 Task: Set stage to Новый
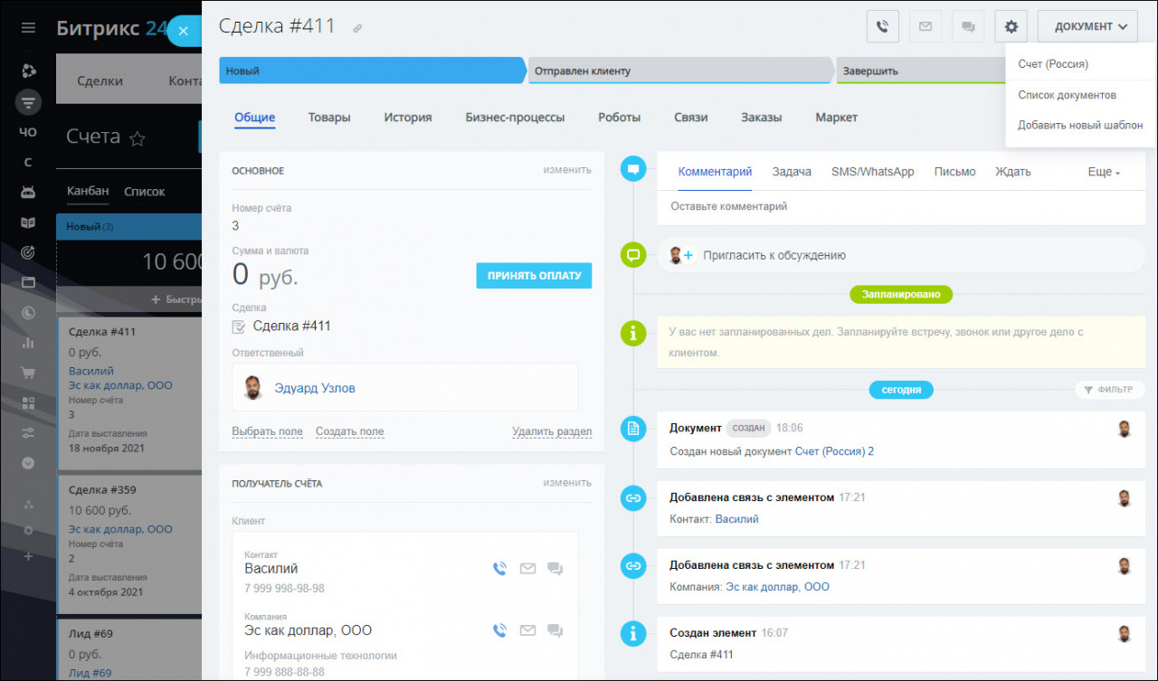(372, 71)
